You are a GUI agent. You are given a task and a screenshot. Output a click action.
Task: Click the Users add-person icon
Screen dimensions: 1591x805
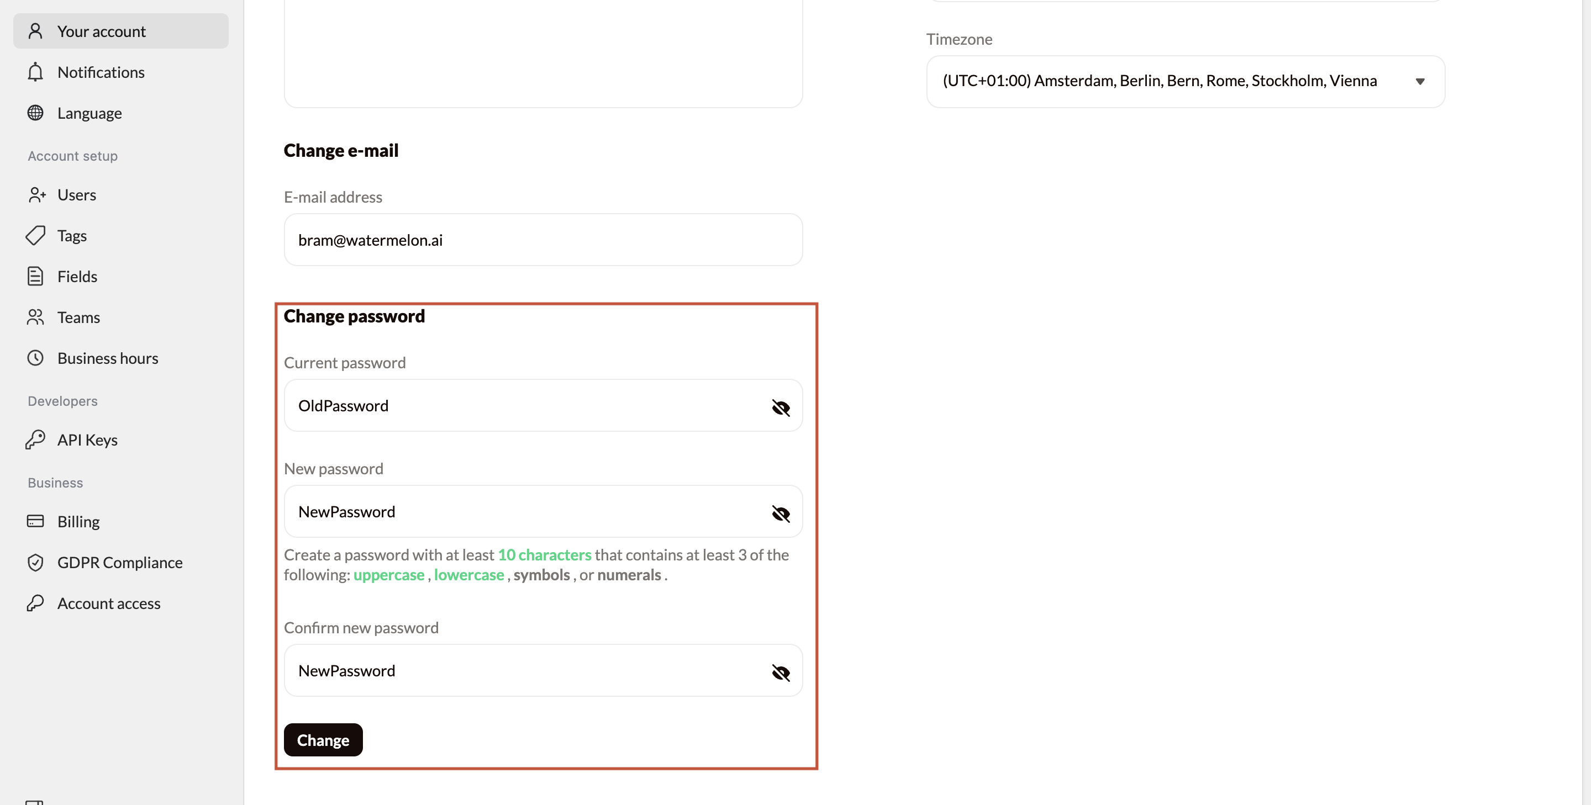coord(36,194)
